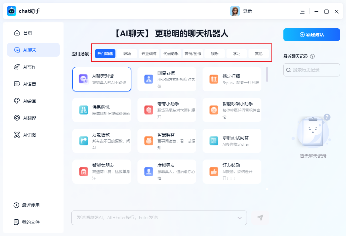Image resolution: width=346 pixels, height=236 pixels.
Task: Select the 代码助手 category tab
Action: point(171,53)
